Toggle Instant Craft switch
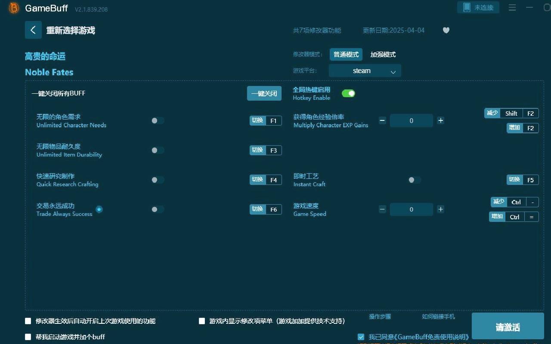551x344 pixels. pos(415,180)
